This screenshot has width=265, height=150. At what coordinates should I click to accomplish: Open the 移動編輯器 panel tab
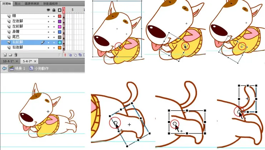50,4
